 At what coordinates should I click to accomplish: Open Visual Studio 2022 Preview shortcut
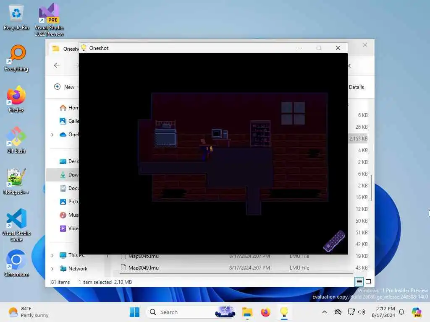(x=49, y=20)
